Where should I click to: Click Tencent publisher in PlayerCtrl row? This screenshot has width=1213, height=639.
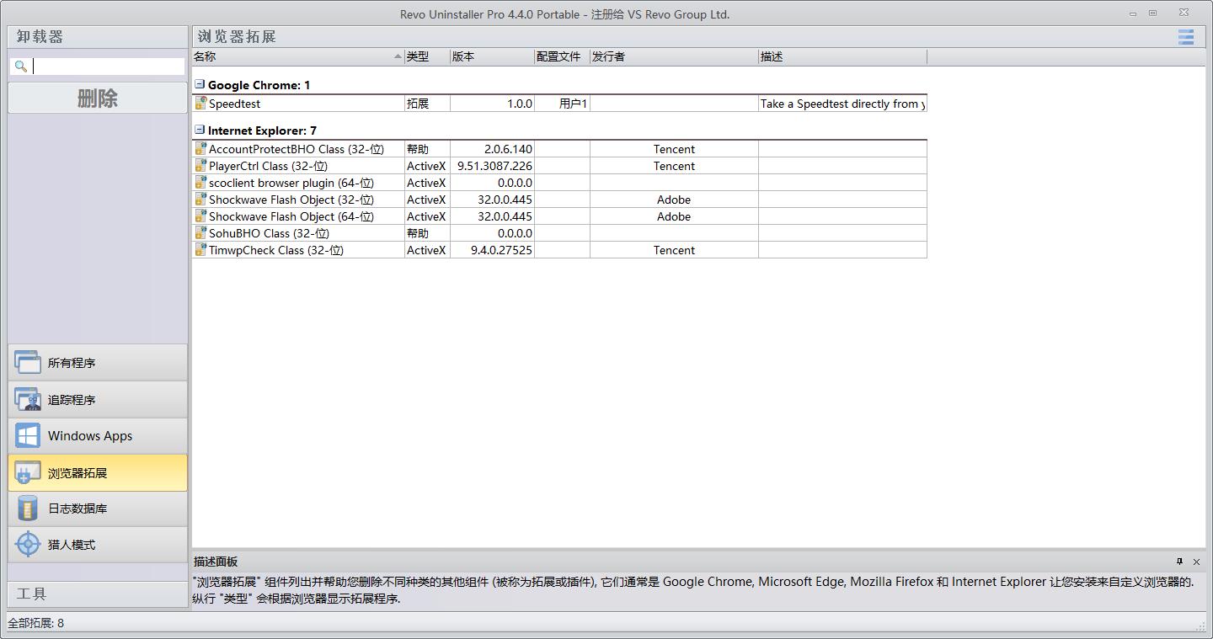click(x=674, y=166)
